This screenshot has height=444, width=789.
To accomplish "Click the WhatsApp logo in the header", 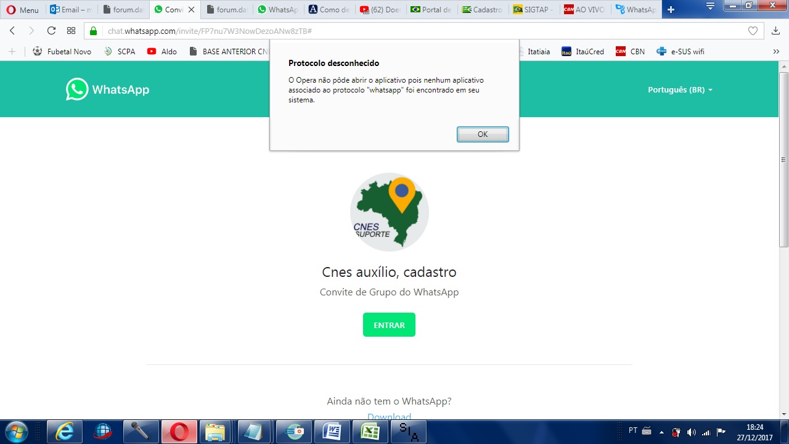I will click(108, 89).
